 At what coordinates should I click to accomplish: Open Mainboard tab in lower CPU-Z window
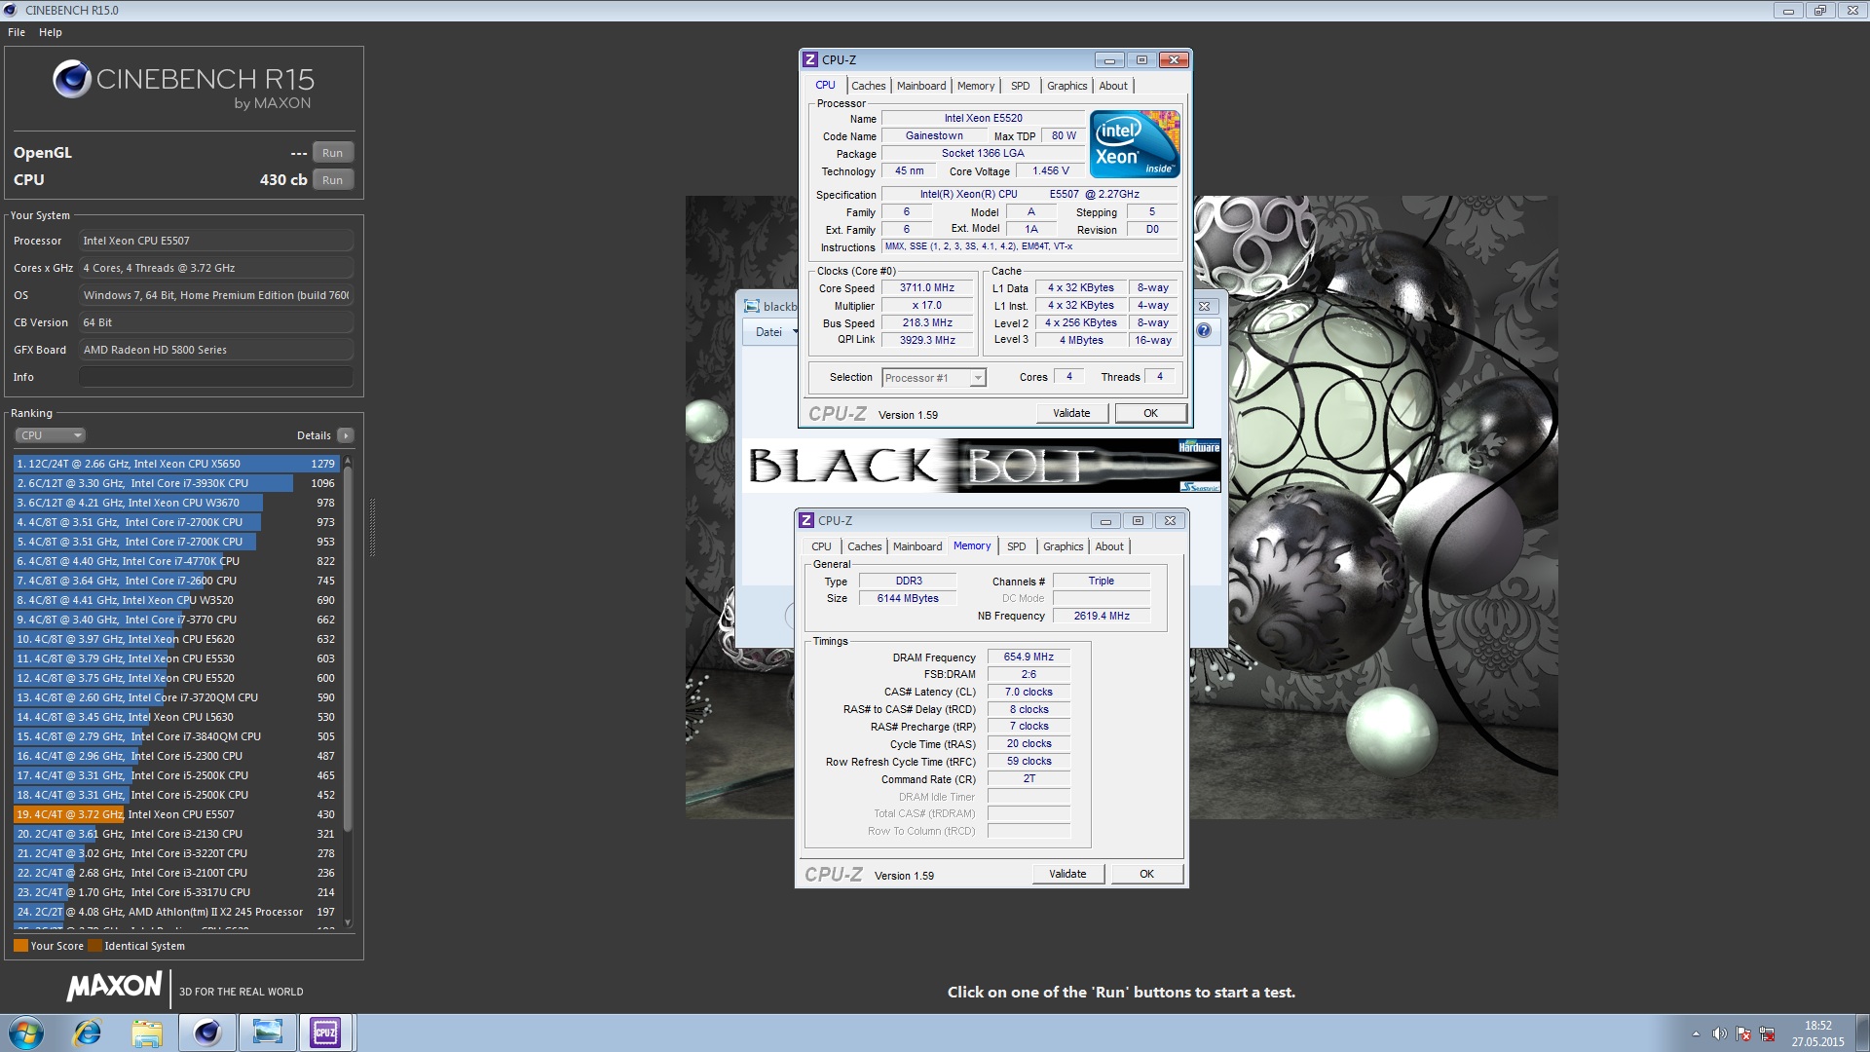[x=917, y=546]
